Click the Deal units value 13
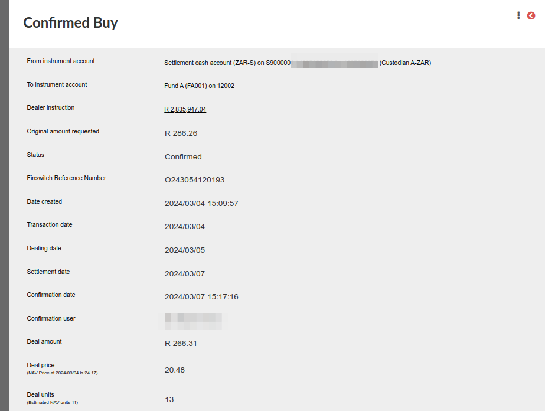545x411 pixels. click(x=169, y=400)
